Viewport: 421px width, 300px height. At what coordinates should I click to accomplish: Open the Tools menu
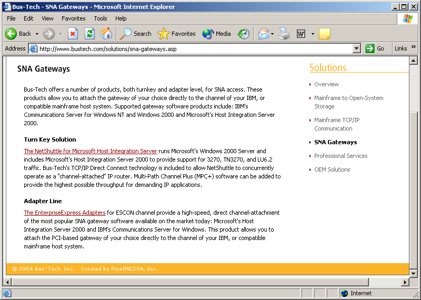[x=101, y=18]
